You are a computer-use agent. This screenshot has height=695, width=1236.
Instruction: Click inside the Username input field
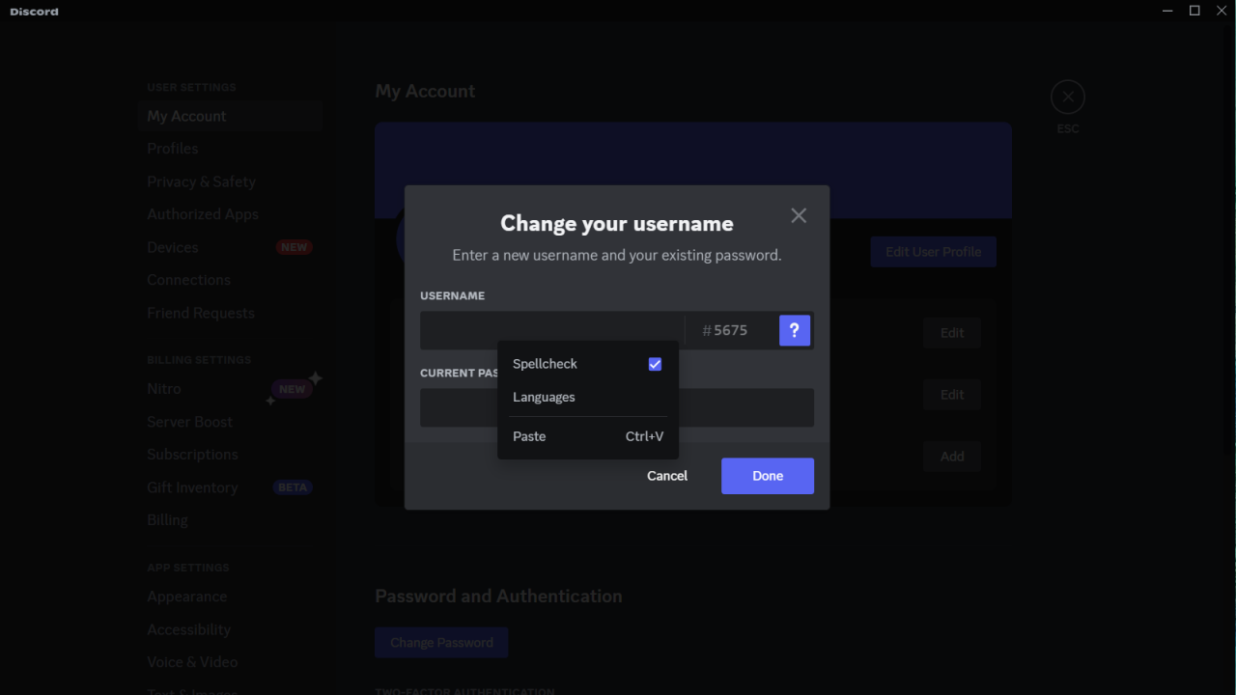pos(550,330)
